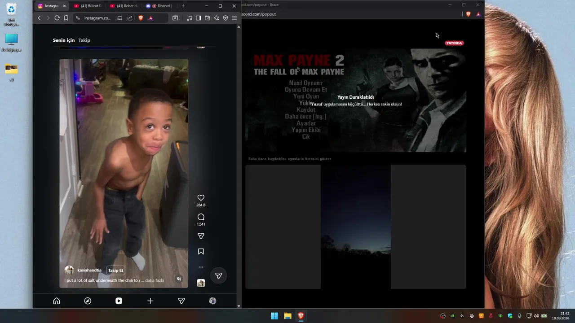Open Instagram direct messages in bottom bar
Screen dimensions: 575x323
coord(181,301)
